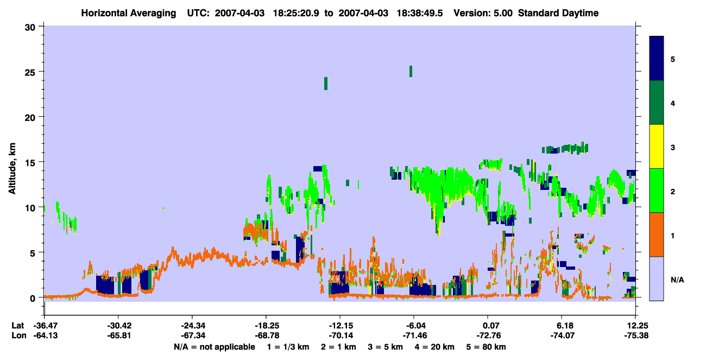Screen dimensions: 706x362
Task: Click the 'Lat' row label
Action: [x=17, y=326]
